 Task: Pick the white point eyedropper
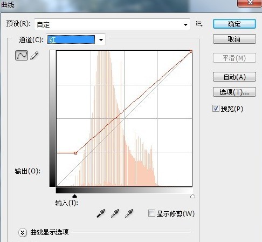click(129, 213)
